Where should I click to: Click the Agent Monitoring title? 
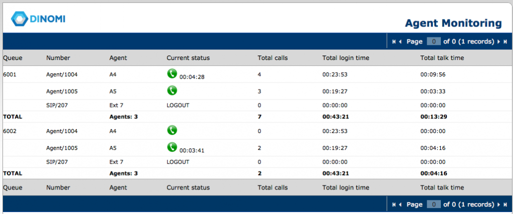(453, 23)
